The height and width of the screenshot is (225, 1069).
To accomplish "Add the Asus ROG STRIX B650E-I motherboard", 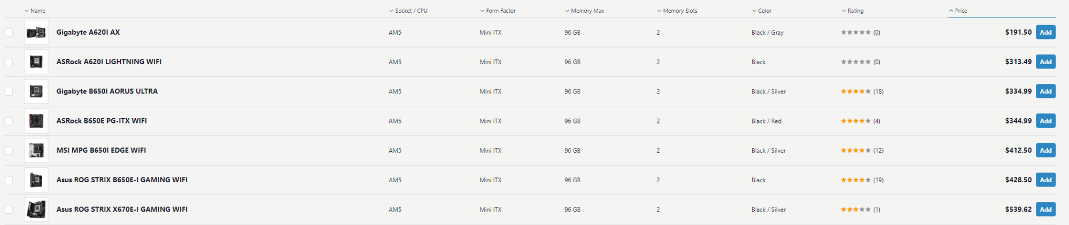I will (1045, 180).
